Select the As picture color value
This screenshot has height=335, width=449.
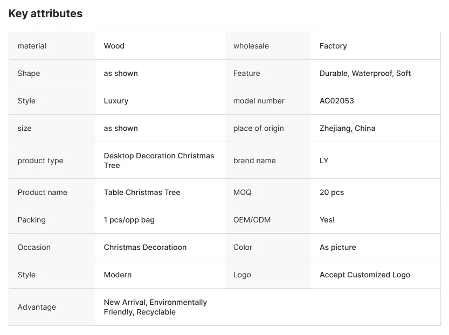337,247
